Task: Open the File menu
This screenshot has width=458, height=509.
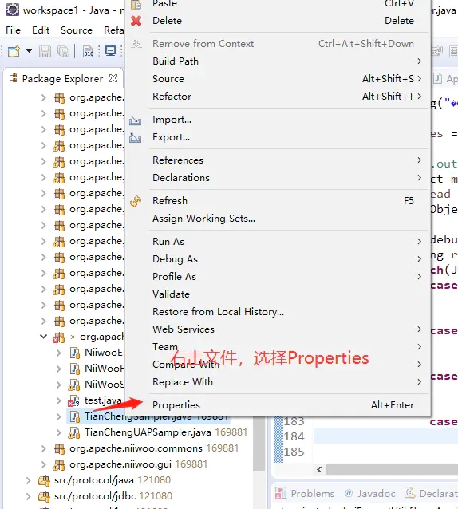Action: [x=13, y=30]
